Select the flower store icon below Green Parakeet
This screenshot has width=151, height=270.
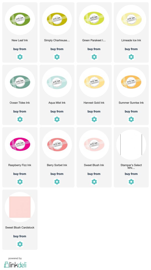pyautogui.click(x=94, y=57)
